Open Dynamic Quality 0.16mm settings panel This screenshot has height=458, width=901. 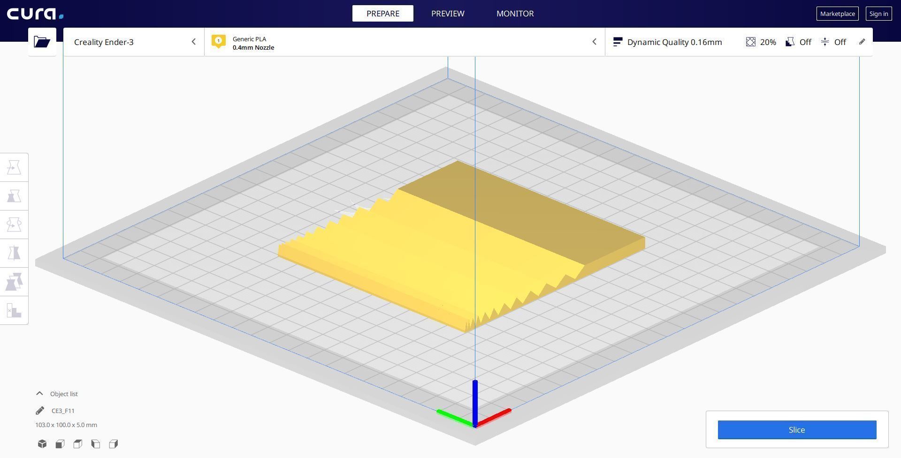coord(739,42)
